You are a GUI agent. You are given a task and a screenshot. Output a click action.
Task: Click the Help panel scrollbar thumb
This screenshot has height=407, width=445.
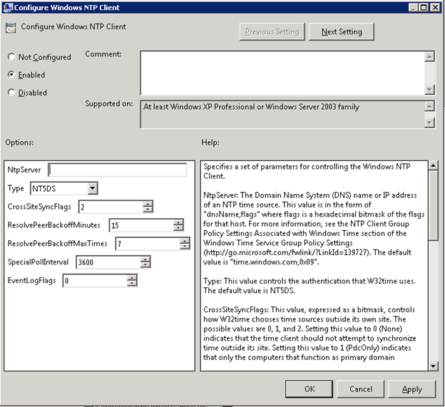[x=433, y=205]
